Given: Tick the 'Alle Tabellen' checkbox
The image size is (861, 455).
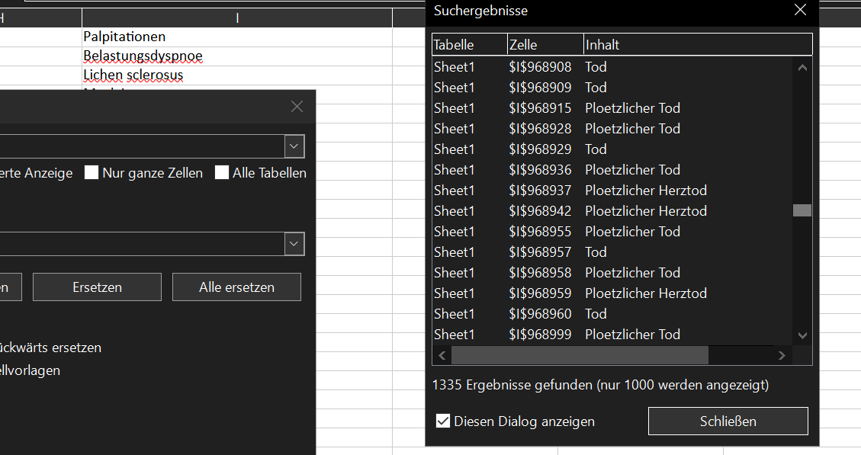Looking at the screenshot, I should 222,173.
